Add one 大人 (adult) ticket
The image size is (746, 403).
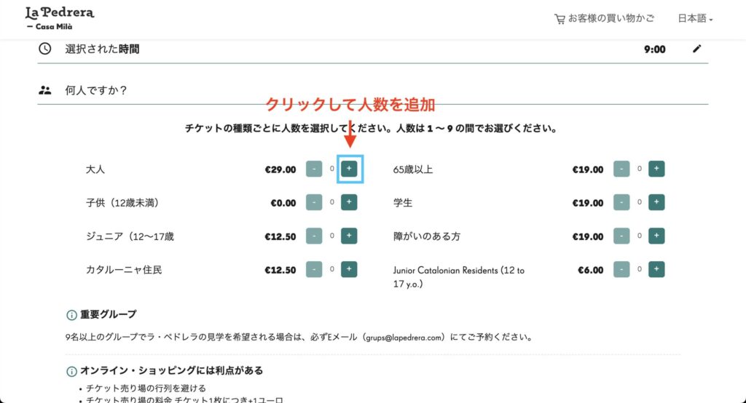point(349,169)
